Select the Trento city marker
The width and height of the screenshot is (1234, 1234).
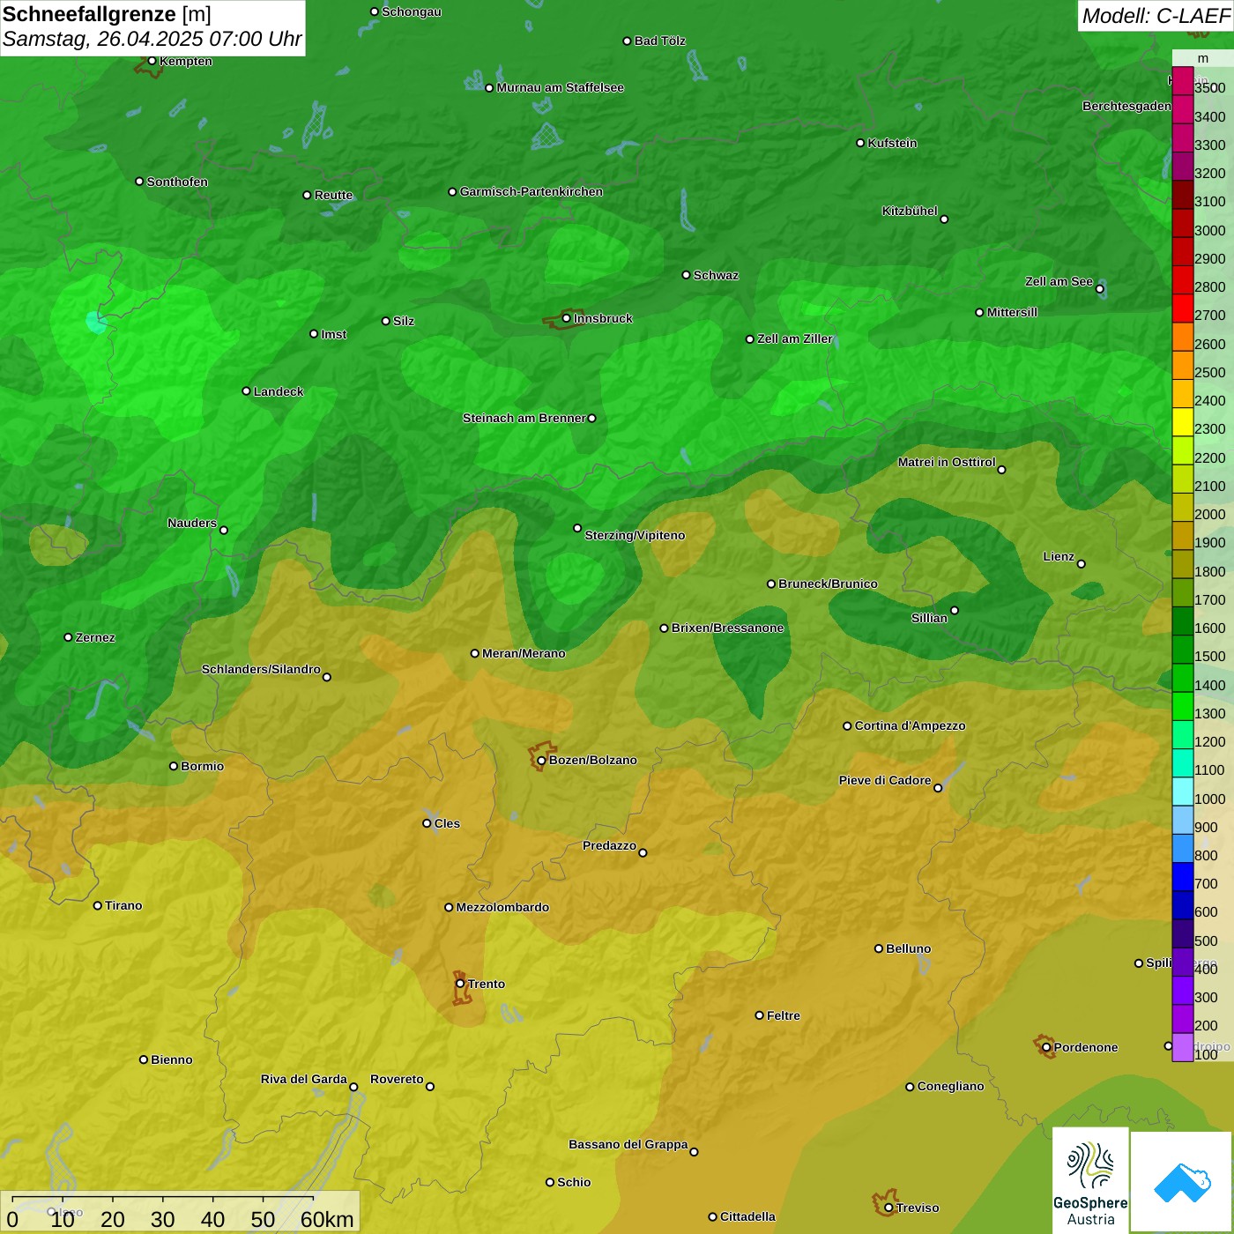point(460,984)
